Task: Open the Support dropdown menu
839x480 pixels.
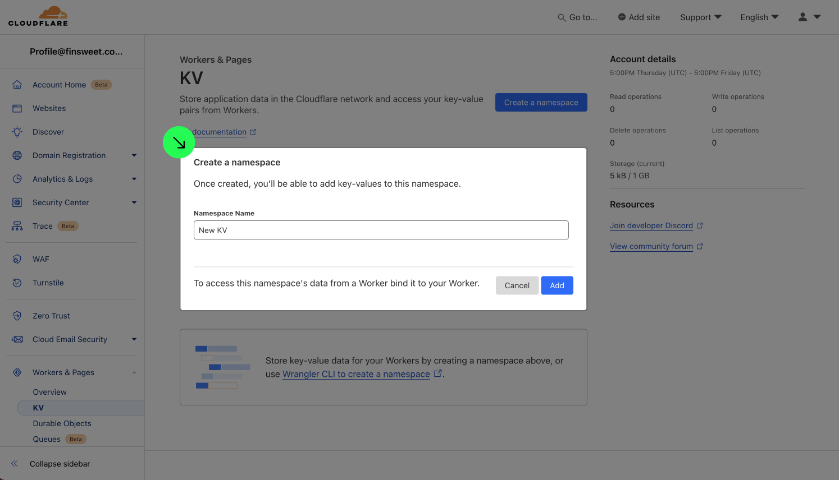Action: coord(701,17)
